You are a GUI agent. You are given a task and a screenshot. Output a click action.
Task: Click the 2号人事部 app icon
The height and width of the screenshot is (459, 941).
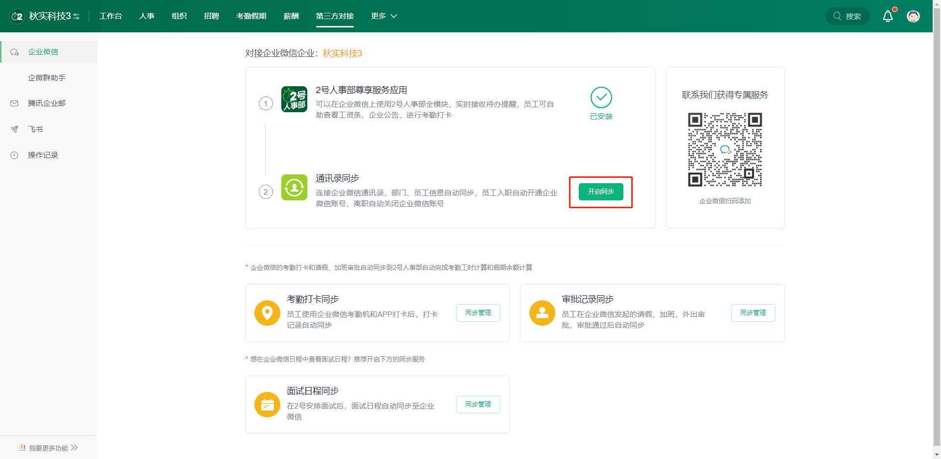294,99
